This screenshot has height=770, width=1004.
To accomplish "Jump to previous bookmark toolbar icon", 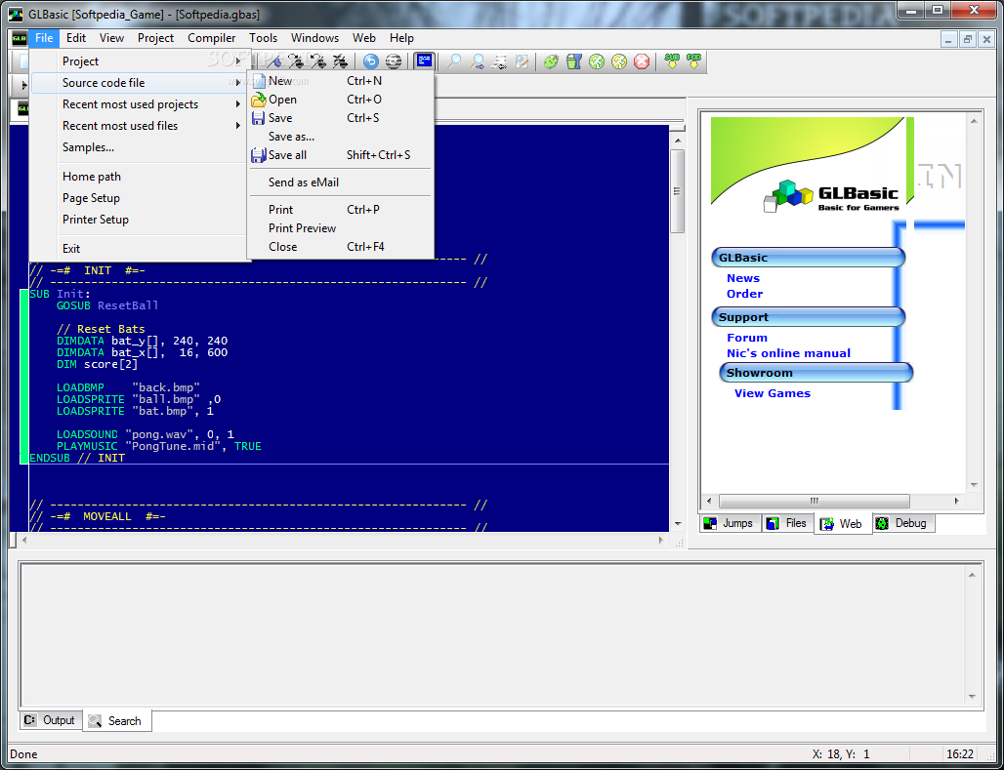I will (317, 61).
